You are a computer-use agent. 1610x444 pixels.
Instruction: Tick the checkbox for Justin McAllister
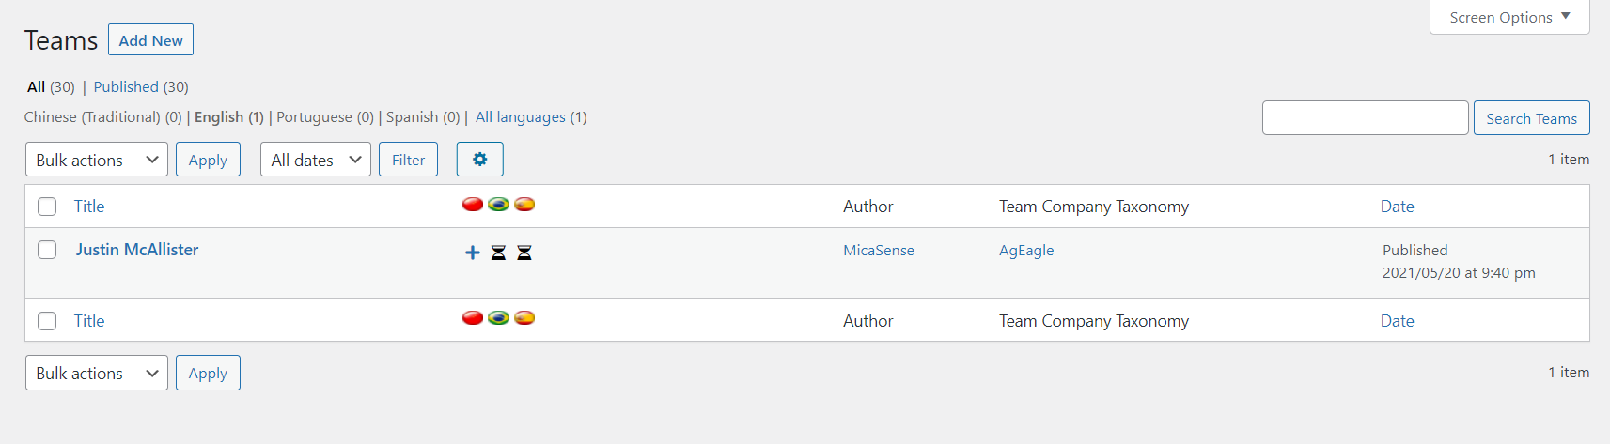click(47, 250)
